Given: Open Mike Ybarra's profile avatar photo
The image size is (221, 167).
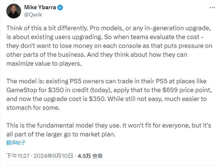Looking at the screenshot, I should [x=14, y=11].
